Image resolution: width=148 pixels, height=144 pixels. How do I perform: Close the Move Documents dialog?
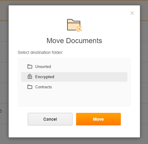point(132,13)
